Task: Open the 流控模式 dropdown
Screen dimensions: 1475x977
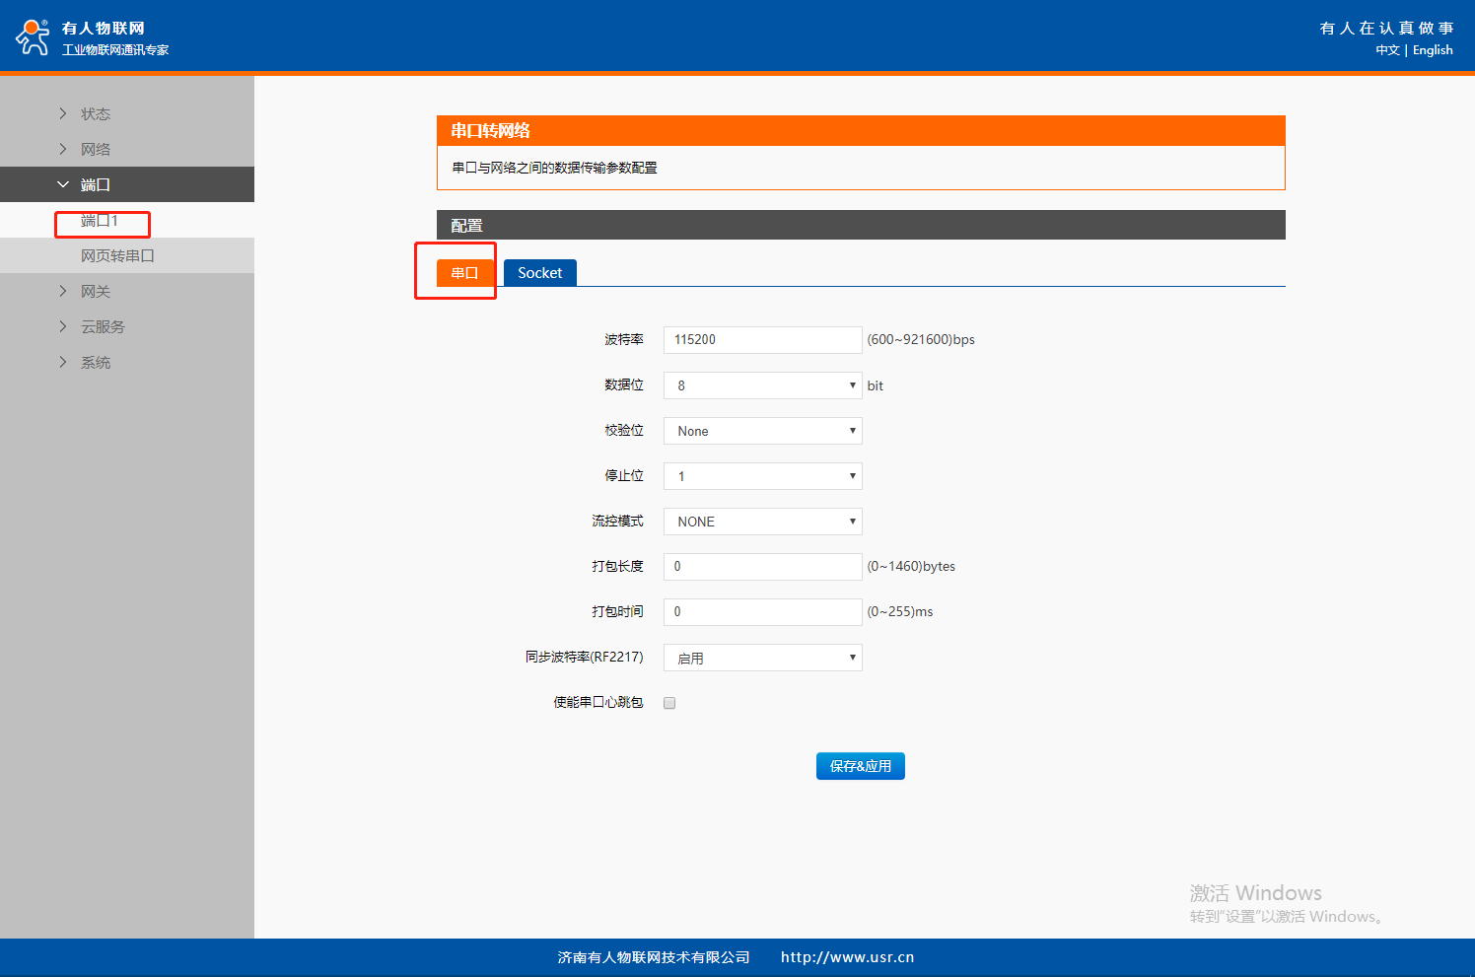Action: pos(762,522)
